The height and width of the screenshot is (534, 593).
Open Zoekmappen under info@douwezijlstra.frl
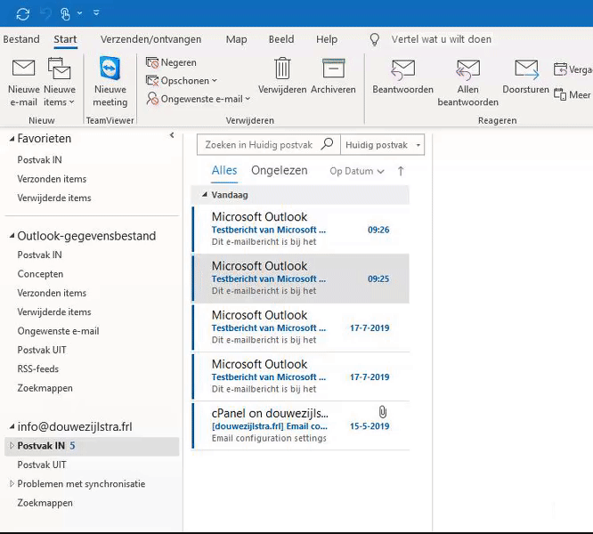pos(45,503)
